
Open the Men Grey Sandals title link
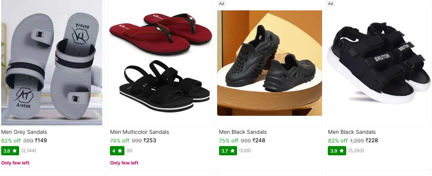(x=24, y=132)
